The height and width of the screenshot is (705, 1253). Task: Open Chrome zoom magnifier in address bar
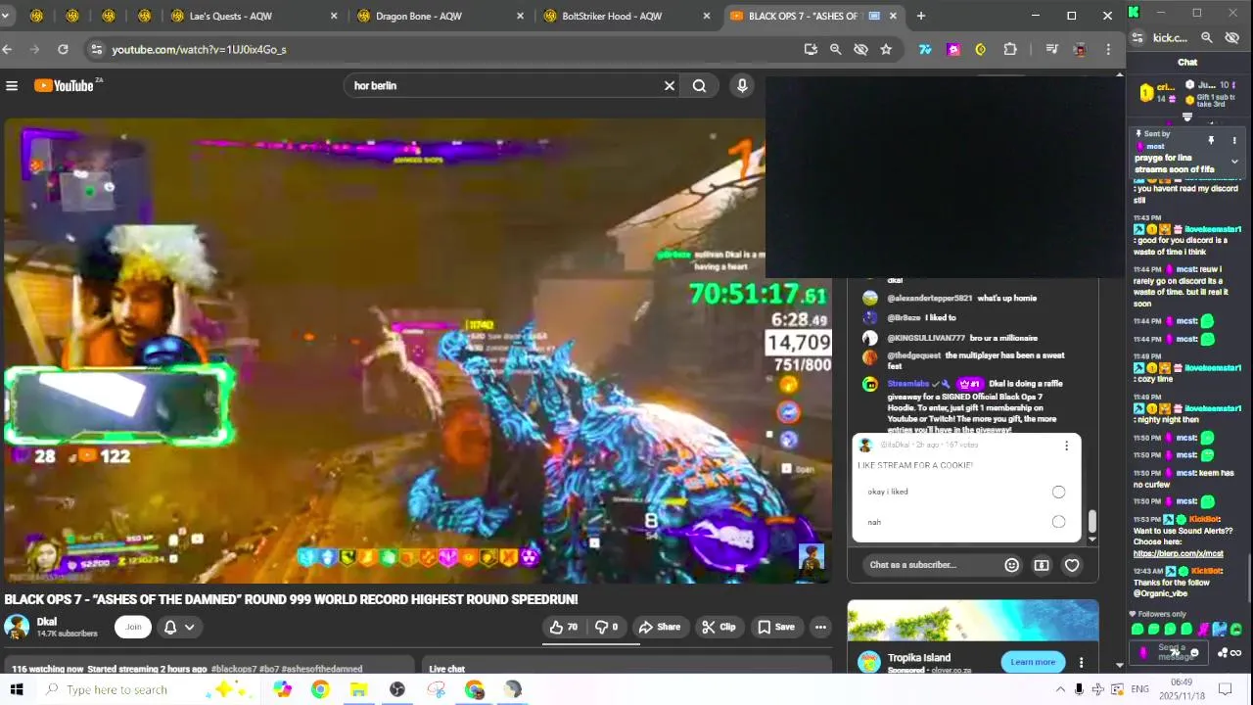coord(835,49)
